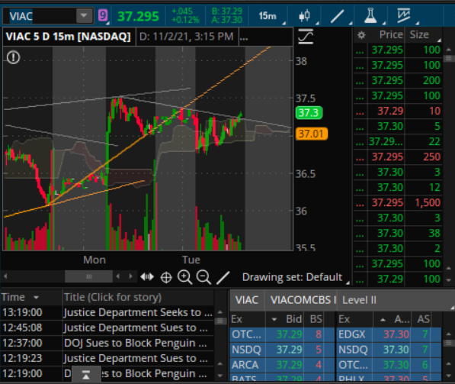Click the chart pan left-right icon
455x384 pixels.
[147, 276]
